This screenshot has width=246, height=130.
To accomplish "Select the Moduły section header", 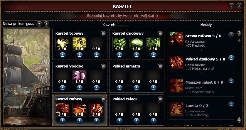I will pos(206,25).
